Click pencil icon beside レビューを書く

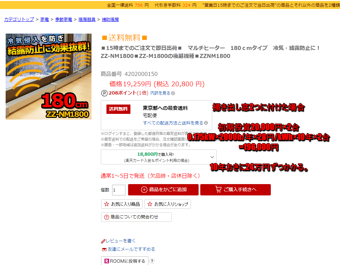click(x=103, y=241)
